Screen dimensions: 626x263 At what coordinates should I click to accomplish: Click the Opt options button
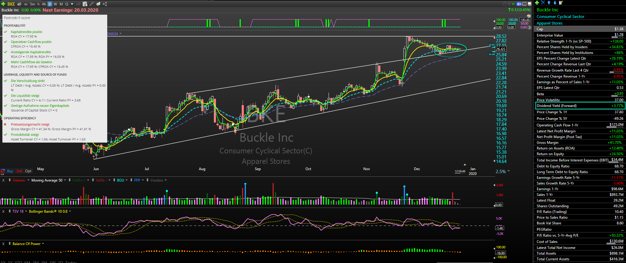[x=28, y=171]
